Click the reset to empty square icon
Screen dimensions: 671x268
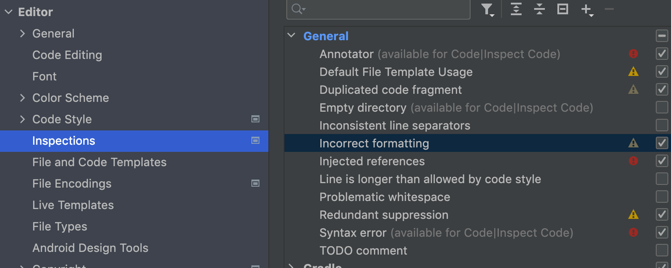pyautogui.click(x=563, y=9)
